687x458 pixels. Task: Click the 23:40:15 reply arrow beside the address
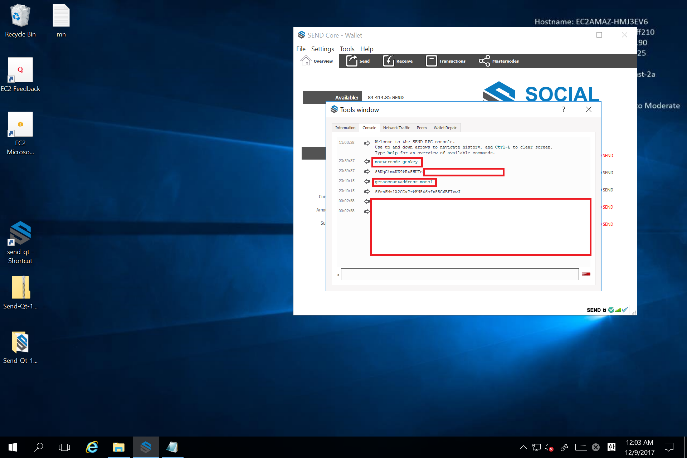(x=367, y=191)
